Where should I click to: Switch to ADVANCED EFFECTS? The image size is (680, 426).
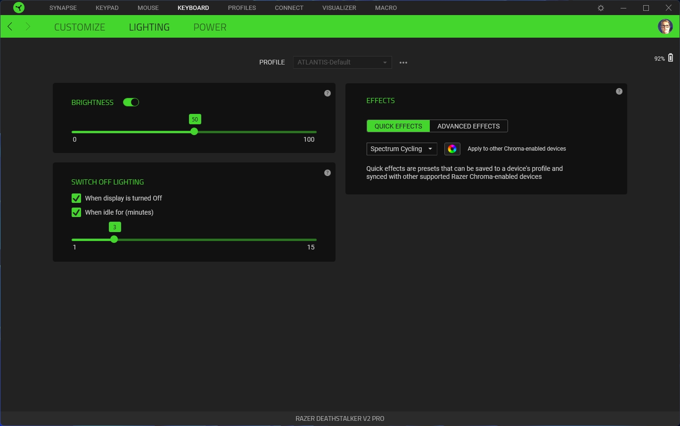[x=469, y=126]
